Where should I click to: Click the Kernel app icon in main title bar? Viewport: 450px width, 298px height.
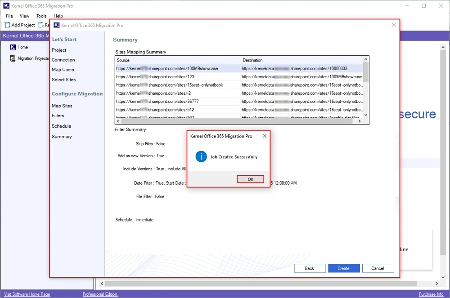pos(6,6)
